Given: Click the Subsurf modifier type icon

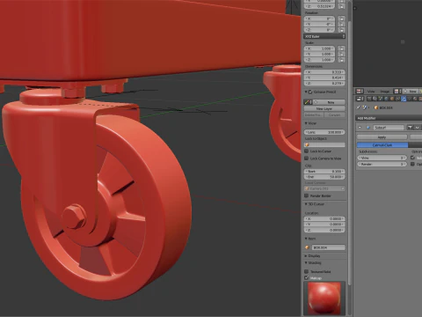Looking at the screenshot, I should tap(368, 128).
